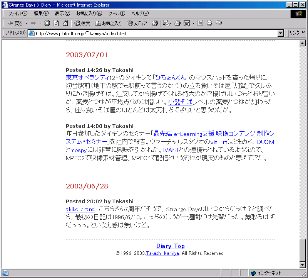Click the page icon in address bar

[31, 34]
